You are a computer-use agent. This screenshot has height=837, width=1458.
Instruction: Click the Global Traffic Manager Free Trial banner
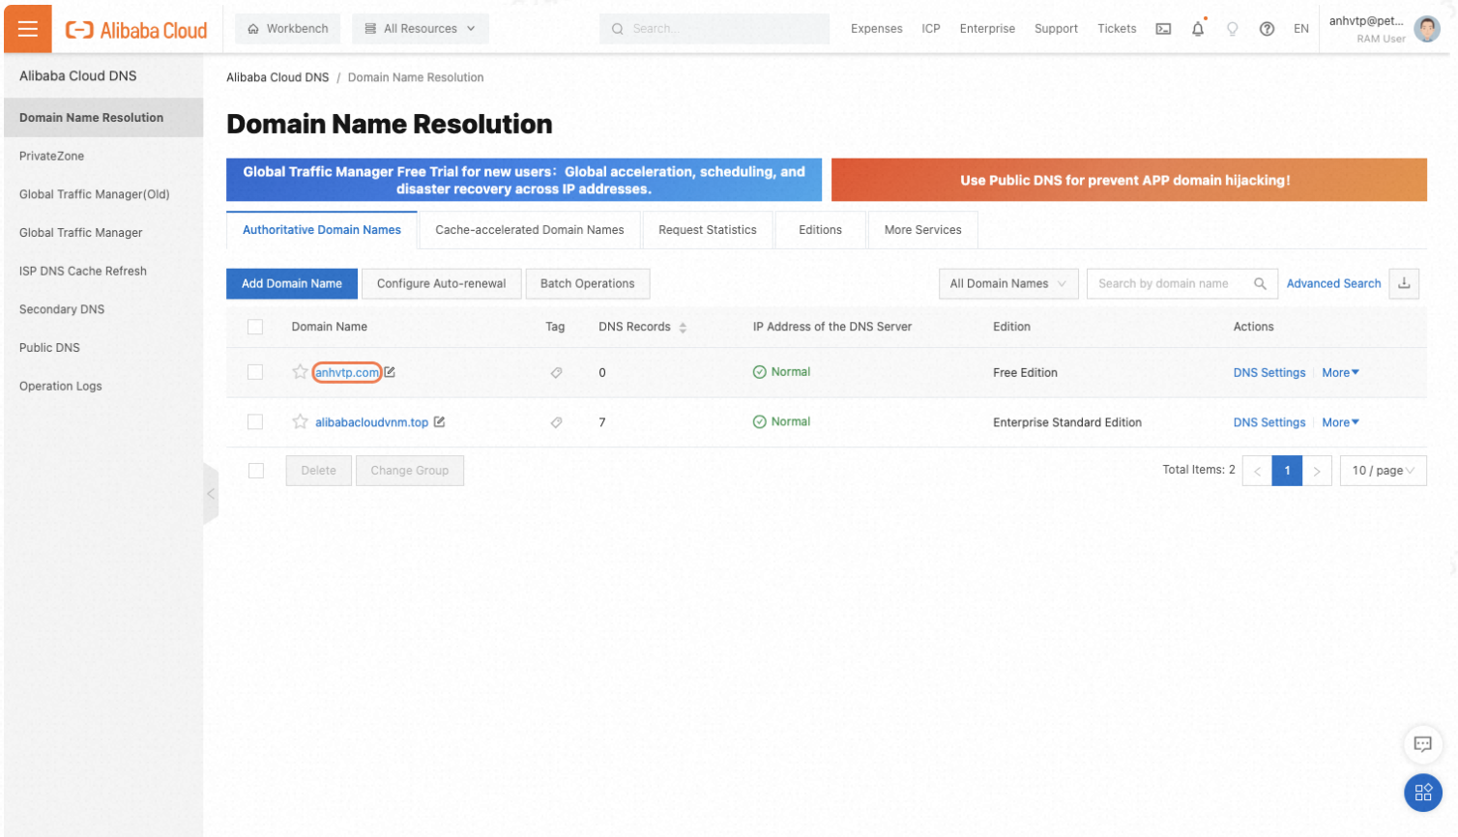(x=524, y=180)
